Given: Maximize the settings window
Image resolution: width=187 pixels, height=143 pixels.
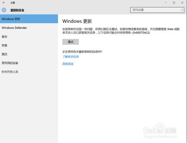Looking at the screenshot, I should click(174, 3).
